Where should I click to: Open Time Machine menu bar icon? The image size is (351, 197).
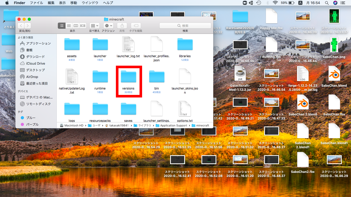click(259, 3)
